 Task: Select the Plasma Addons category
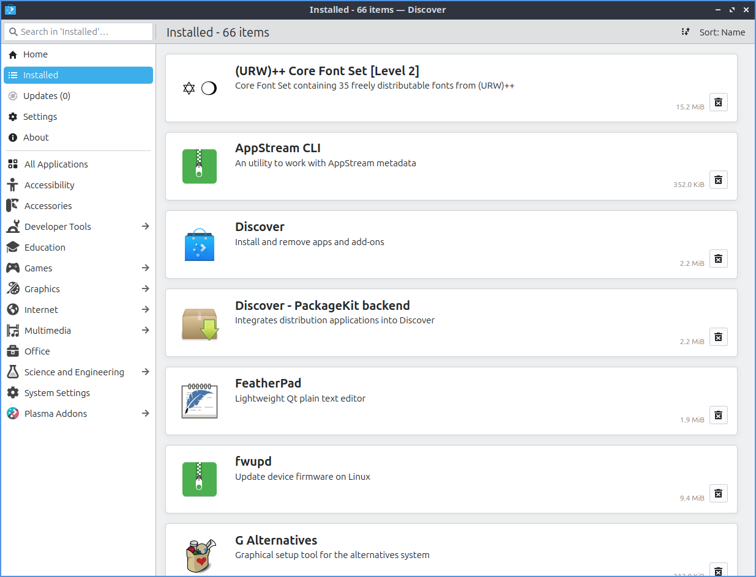tap(55, 414)
